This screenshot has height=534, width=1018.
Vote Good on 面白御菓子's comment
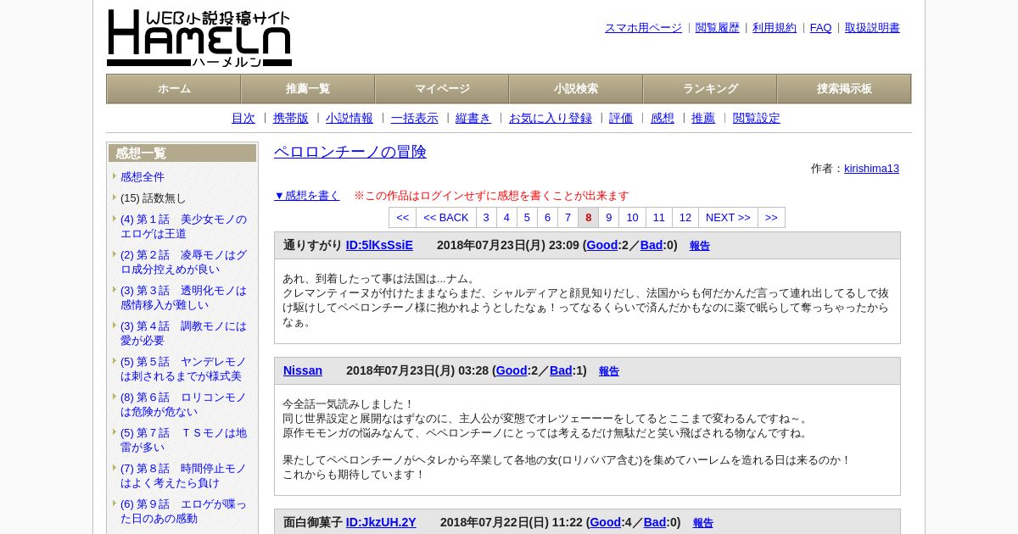click(606, 523)
